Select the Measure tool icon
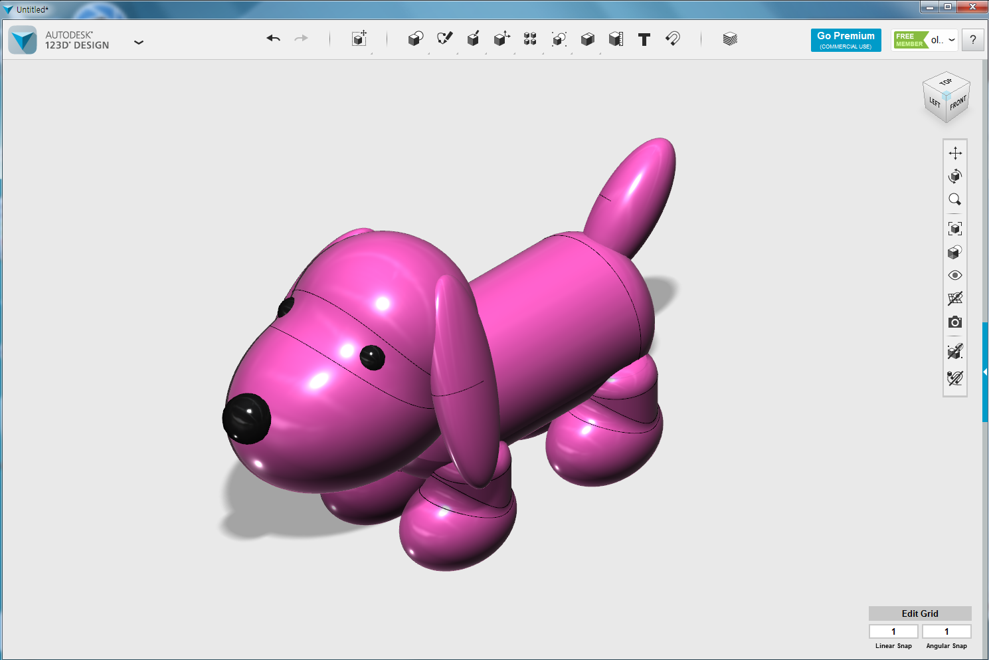The image size is (989, 660). pyautogui.click(x=616, y=39)
